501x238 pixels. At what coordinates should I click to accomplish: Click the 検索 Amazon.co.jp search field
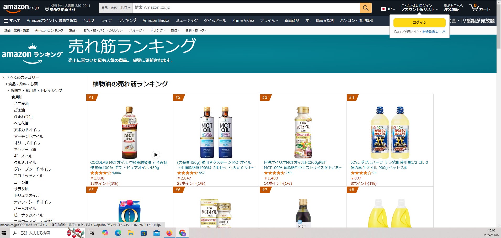246,8
